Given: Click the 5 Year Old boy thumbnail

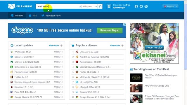Looking at the screenshot, I should click(136, 99).
